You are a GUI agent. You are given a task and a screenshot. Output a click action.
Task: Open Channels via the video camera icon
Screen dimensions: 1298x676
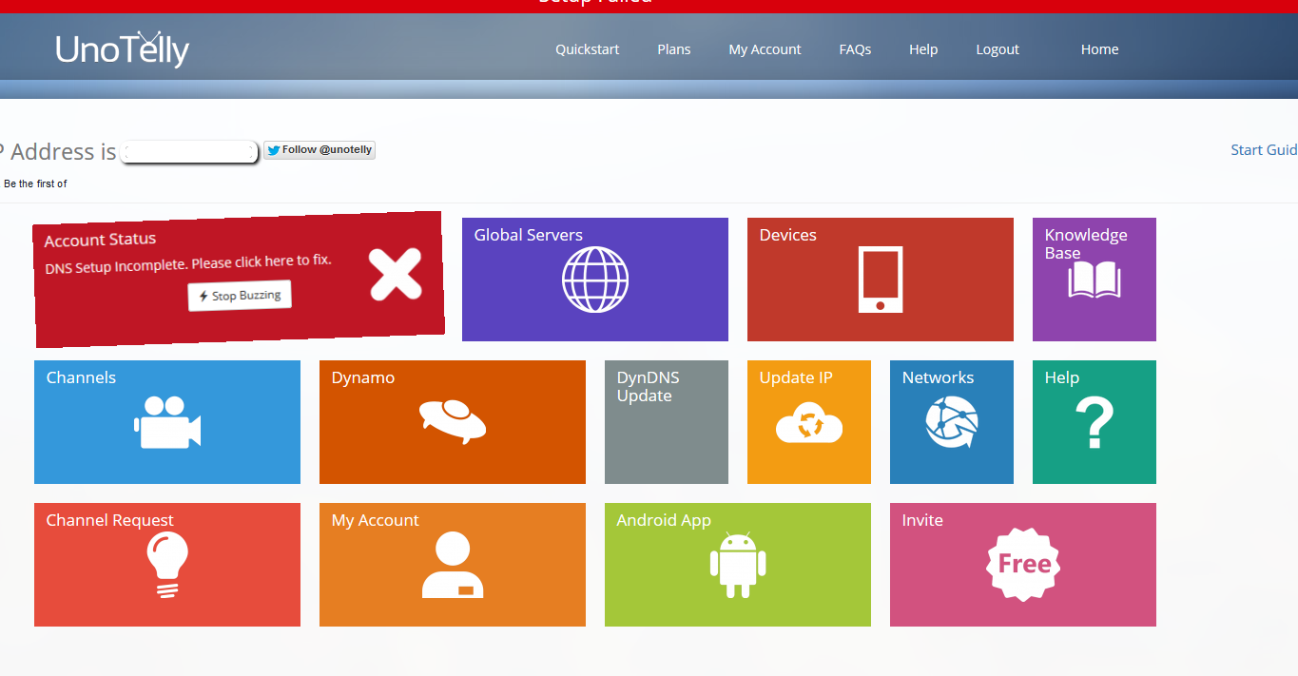pyautogui.click(x=167, y=422)
